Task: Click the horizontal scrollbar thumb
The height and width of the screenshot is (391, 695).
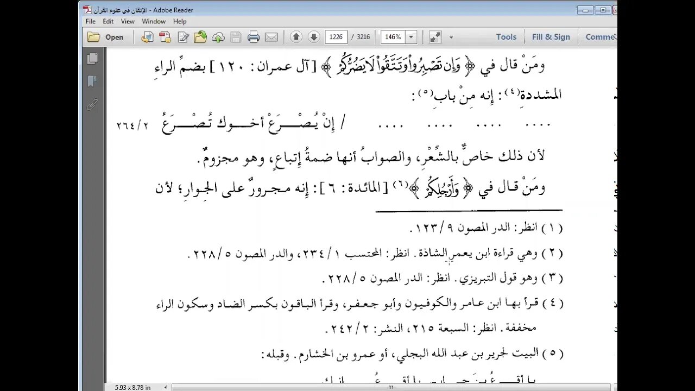Action: pos(390,387)
